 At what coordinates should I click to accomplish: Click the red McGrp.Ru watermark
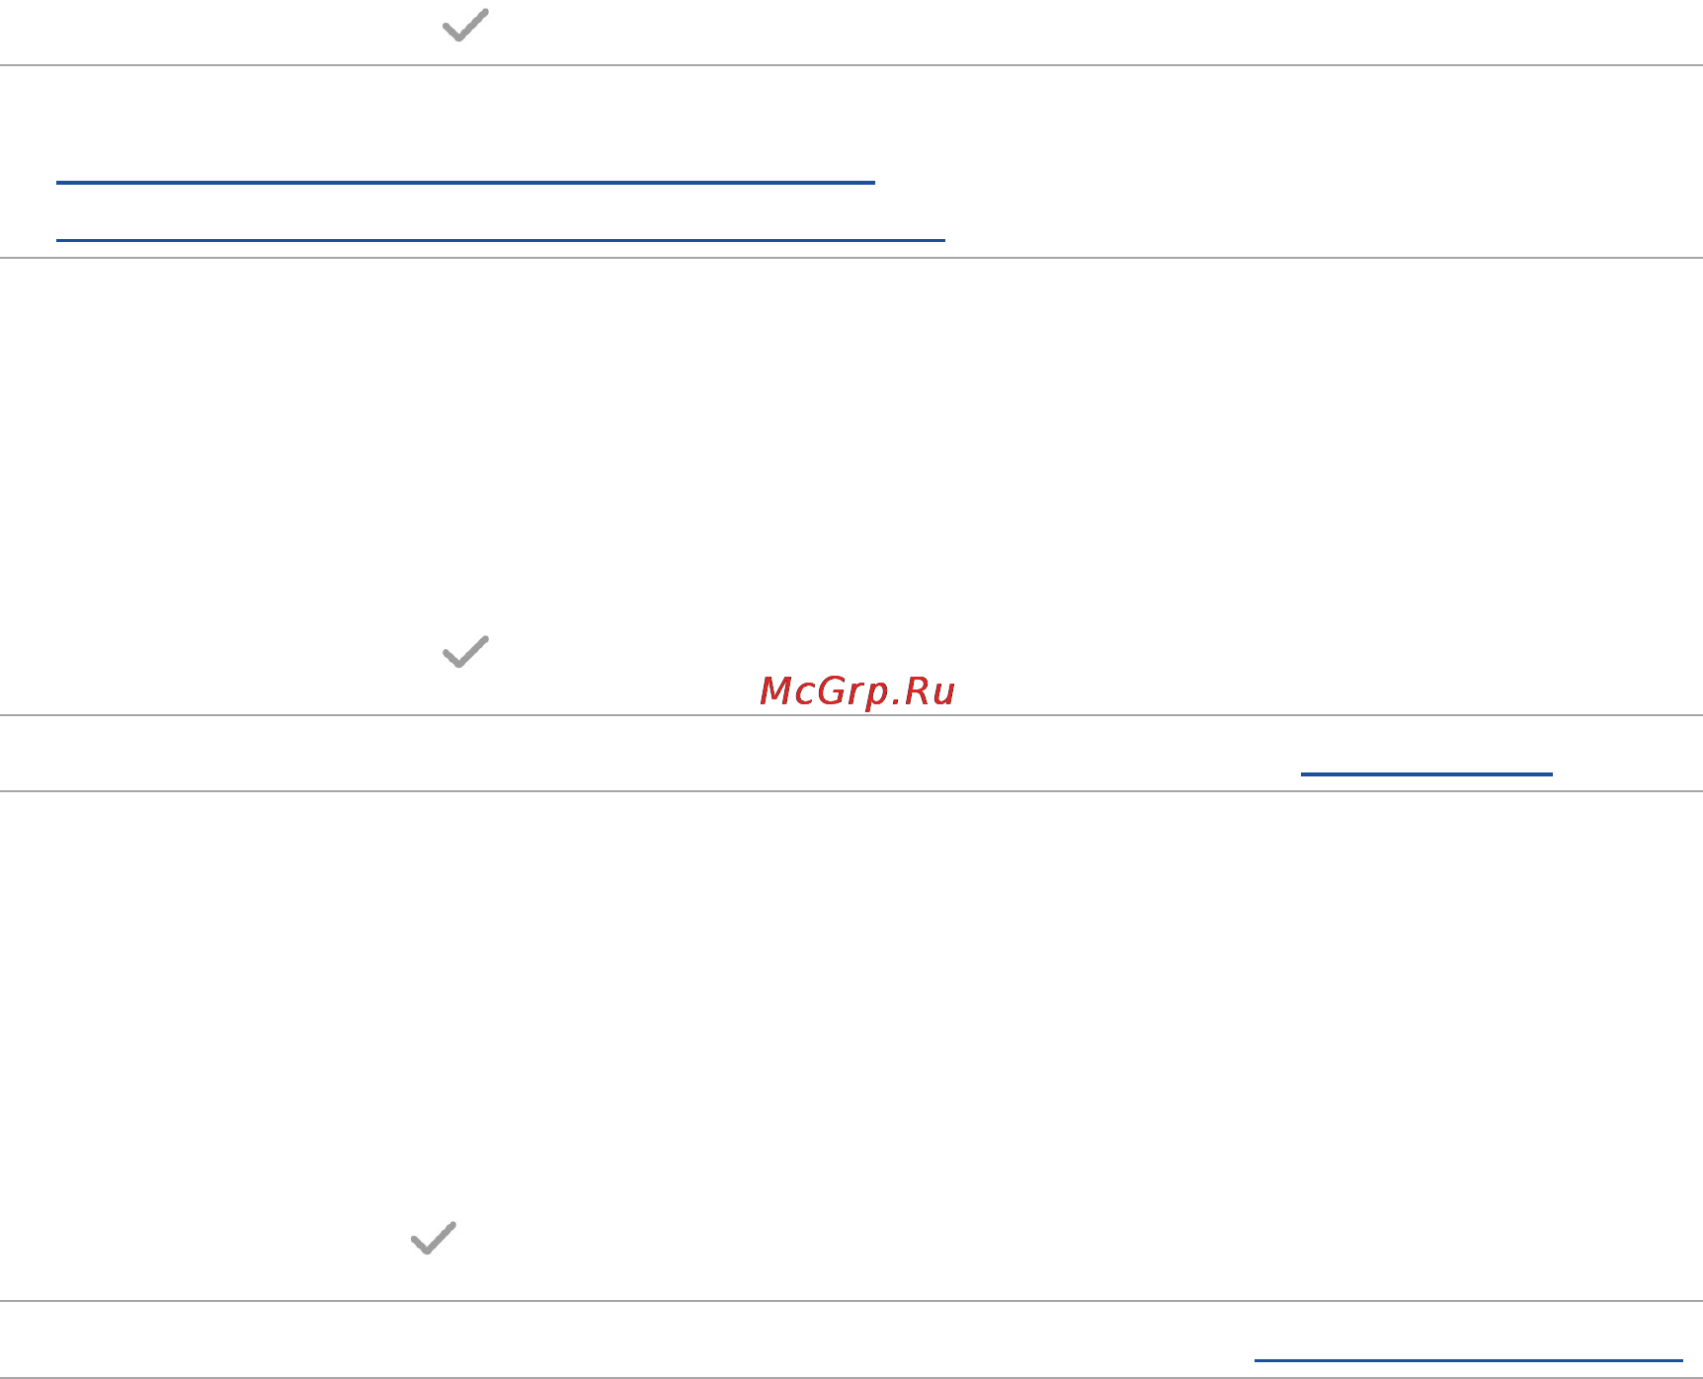(x=856, y=690)
